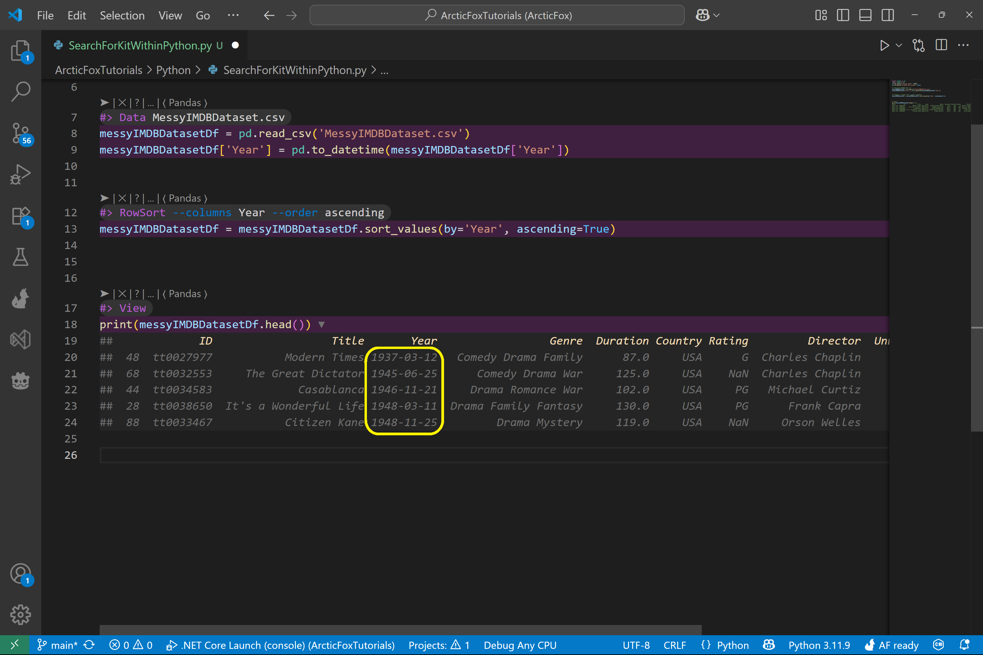
Task: Open the Testing flask view
Action: tap(20, 257)
